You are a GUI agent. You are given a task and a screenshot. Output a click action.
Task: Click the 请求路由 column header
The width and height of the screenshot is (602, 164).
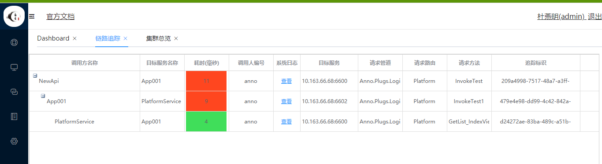point(425,63)
